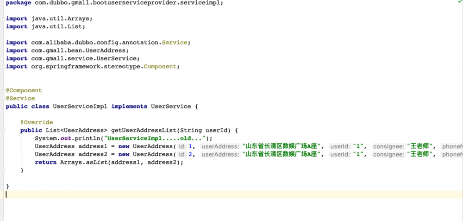Screen dimensions: 463x221
Task: Click fold marker beside Component import line
Action: tap(3, 66)
